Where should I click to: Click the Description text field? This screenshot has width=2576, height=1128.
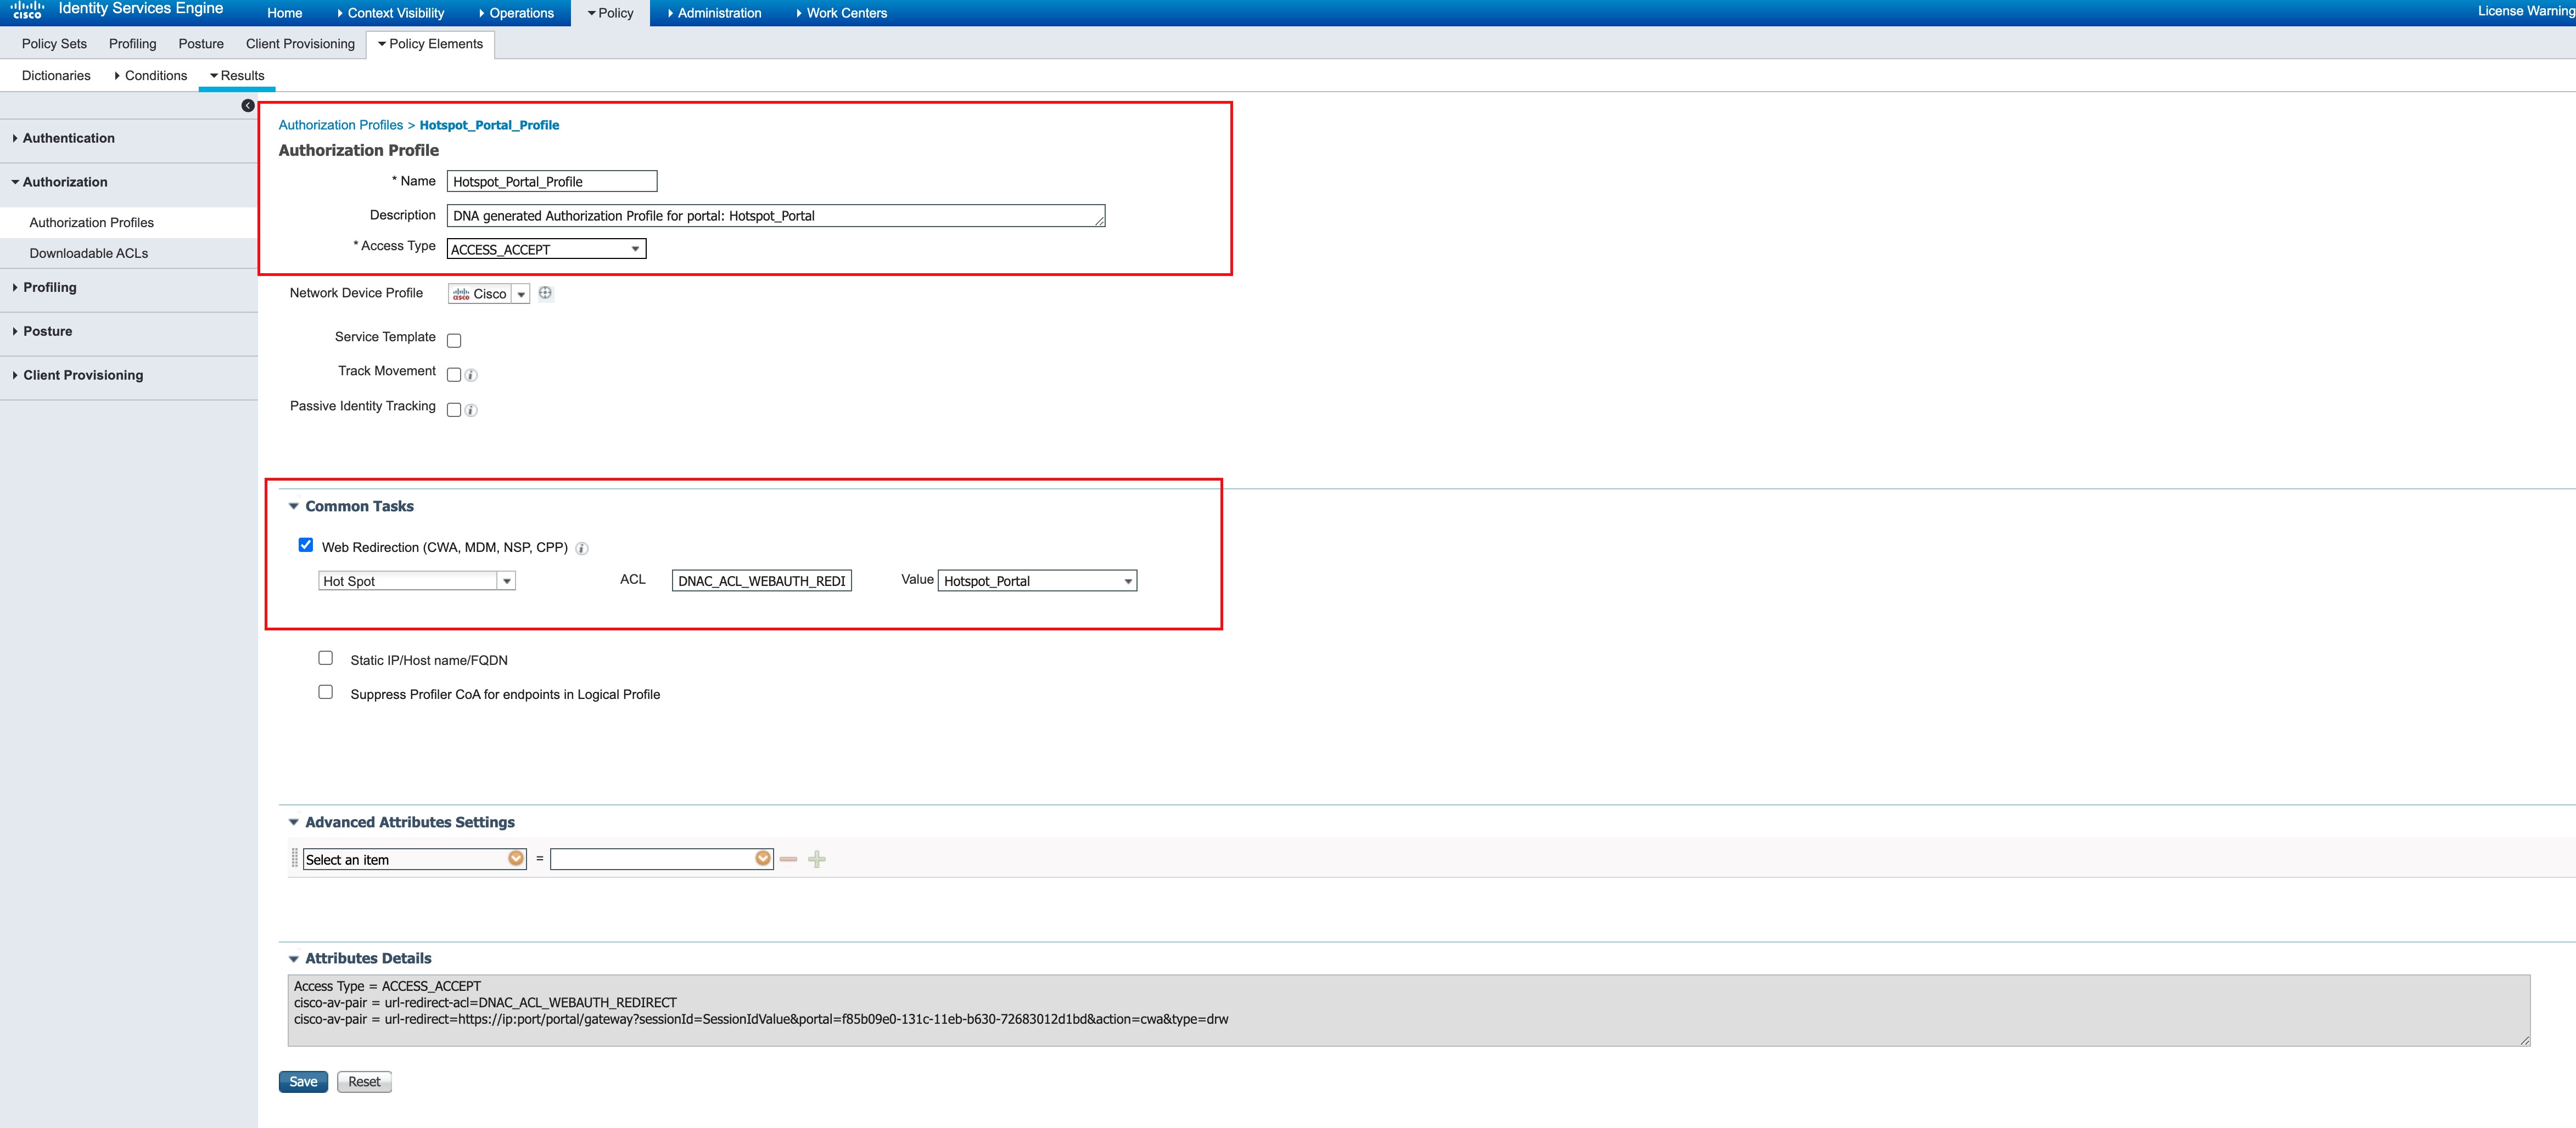click(776, 216)
